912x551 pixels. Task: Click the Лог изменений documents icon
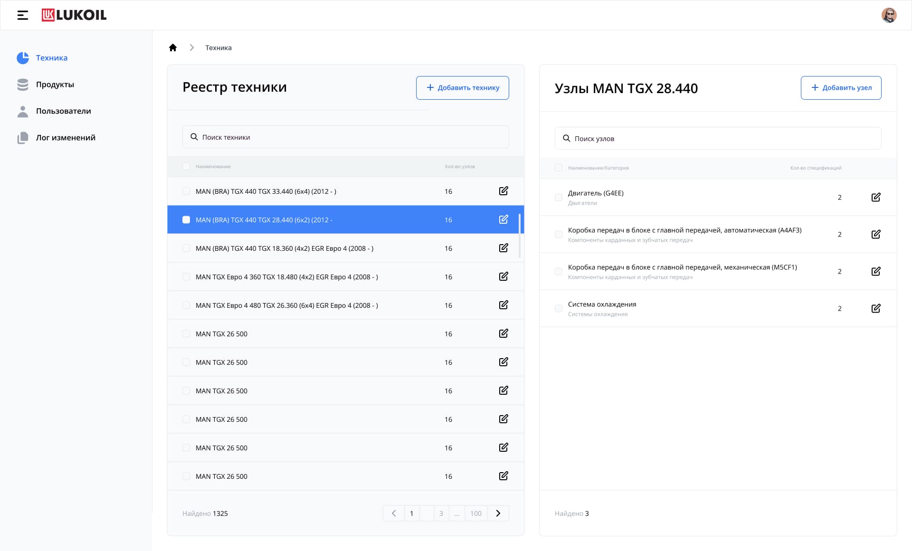[x=23, y=138]
